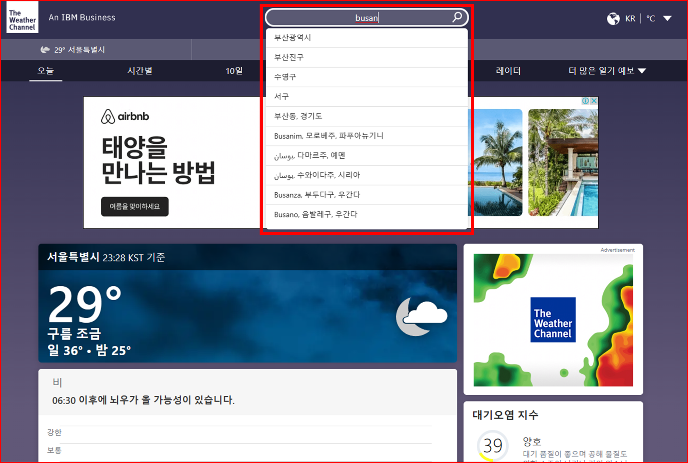Select the 부산진구 suggestion

[366, 57]
